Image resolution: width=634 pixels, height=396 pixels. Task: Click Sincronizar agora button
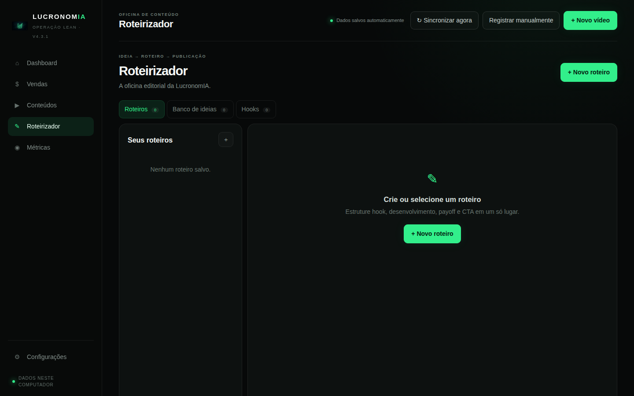point(444,20)
